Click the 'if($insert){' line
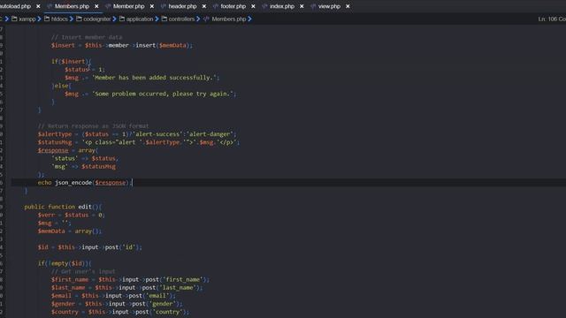The height and width of the screenshot is (318, 566). point(71,61)
